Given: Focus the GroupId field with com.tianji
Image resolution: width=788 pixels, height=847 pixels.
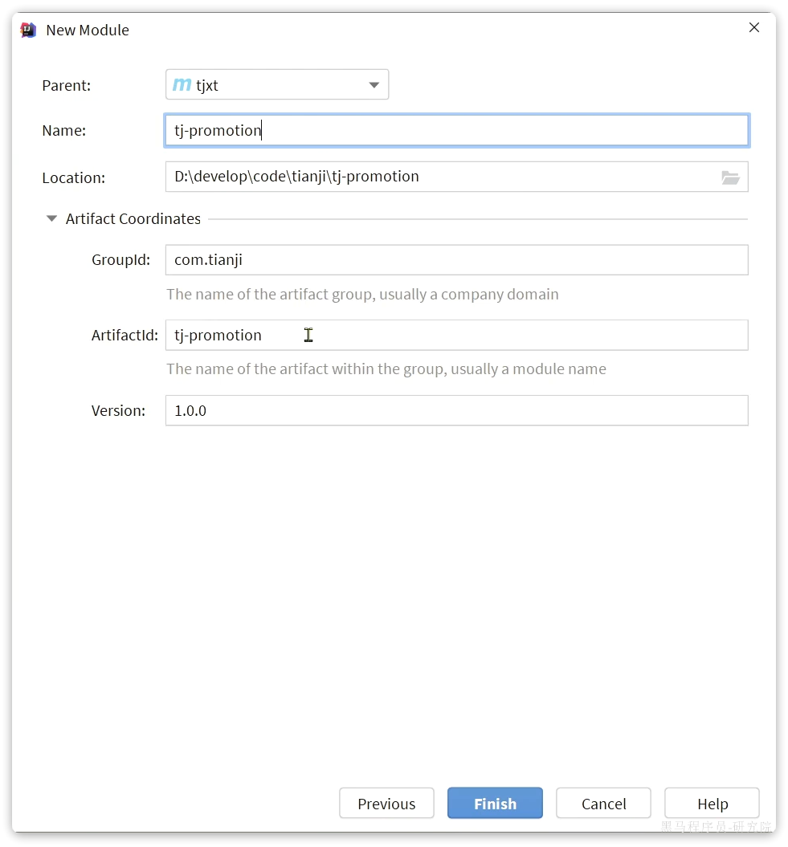Looking at the screenshot, I should pyautogui.click(x=457, y=260).
